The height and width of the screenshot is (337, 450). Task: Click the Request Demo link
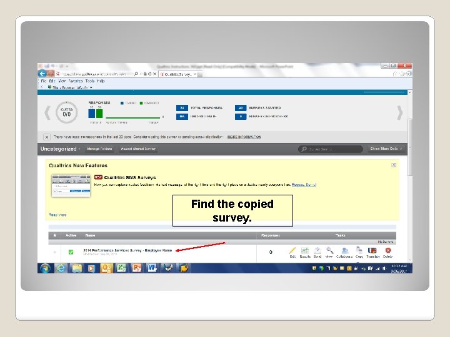pos(304,185)
